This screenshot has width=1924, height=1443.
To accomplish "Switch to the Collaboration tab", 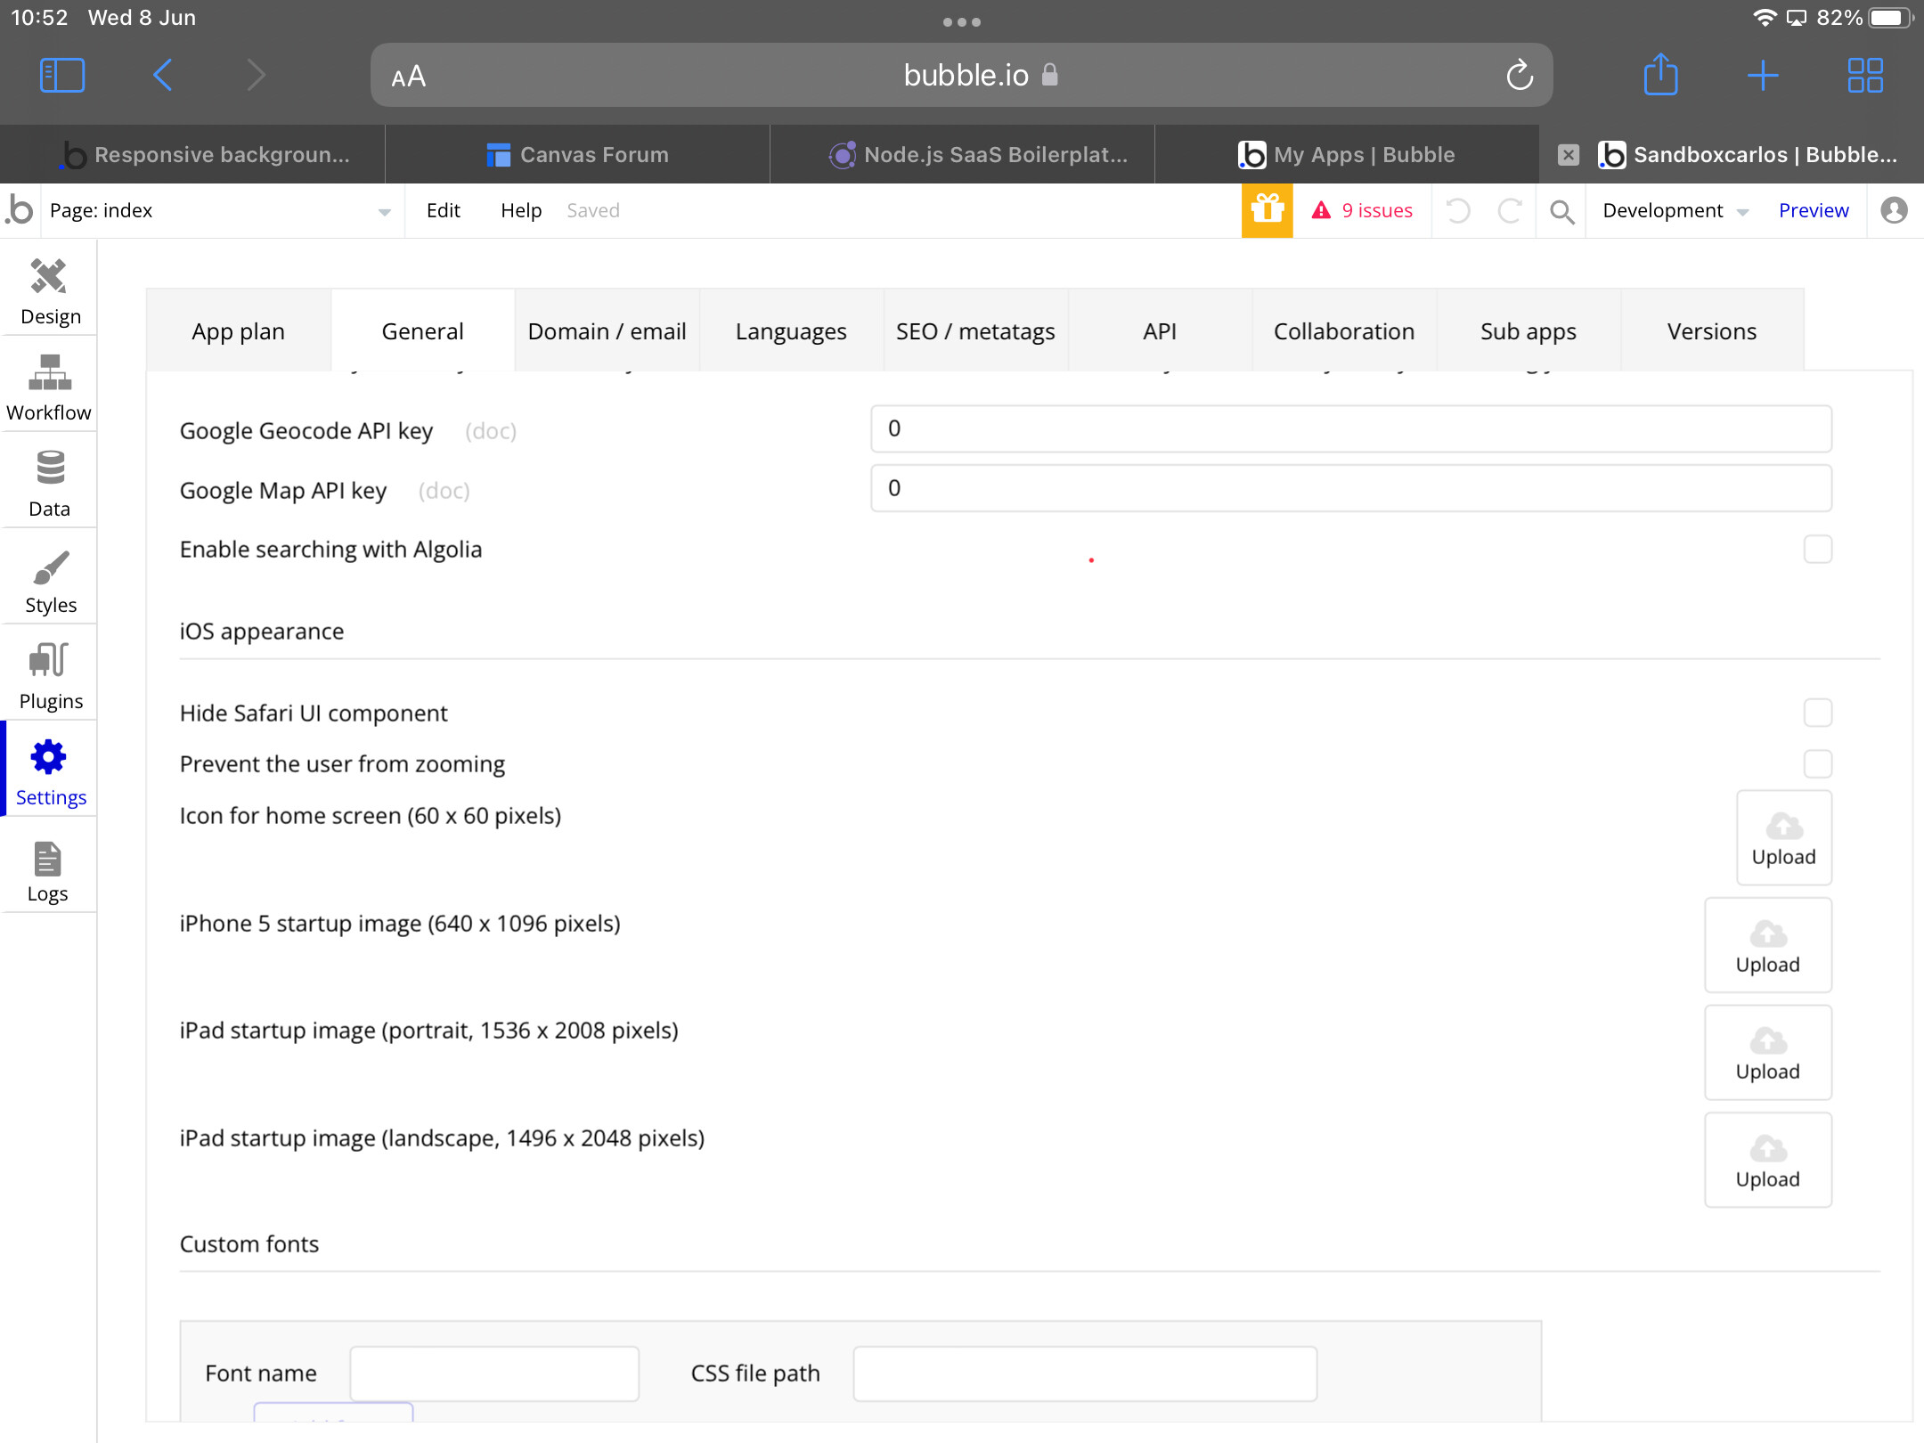I will (x=1344, y=330).
